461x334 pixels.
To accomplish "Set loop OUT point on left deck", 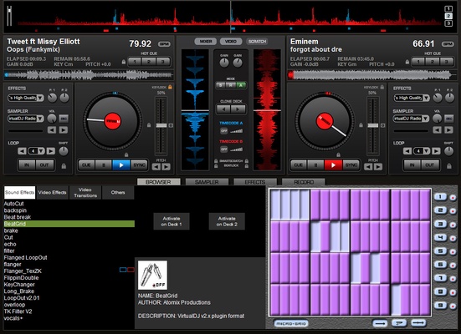I will [x=44, y=165].
